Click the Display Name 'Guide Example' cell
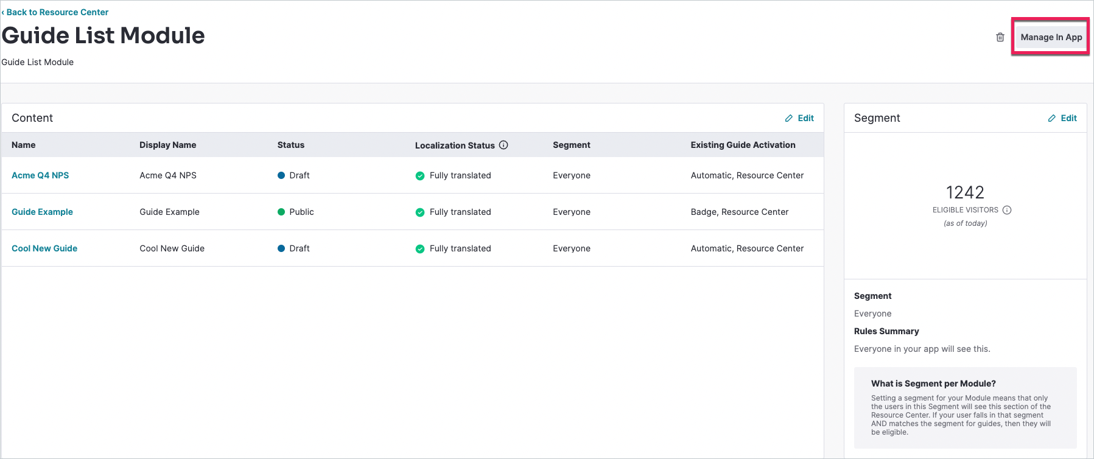This screenshot has width=1094, height=459. [169, 212]
